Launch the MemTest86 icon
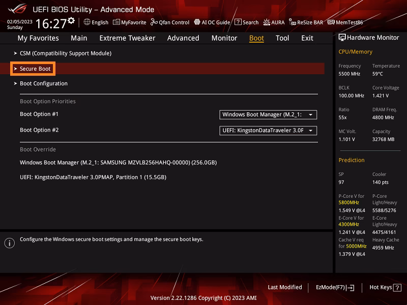This screenshot has width=407, height=305. [331, 22]
